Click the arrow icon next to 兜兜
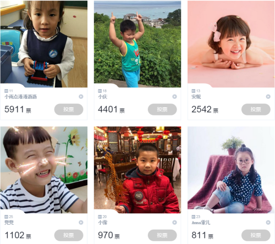The height and width of the screenshot is (244, 275). click(81, 223)
